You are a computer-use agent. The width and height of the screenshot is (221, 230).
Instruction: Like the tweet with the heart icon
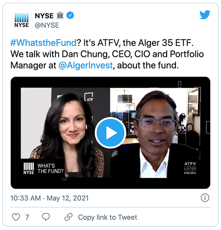click(x=16, y=217)
